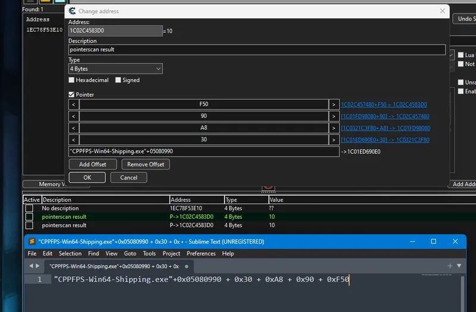Close the Change address dialog

point(442,11)
